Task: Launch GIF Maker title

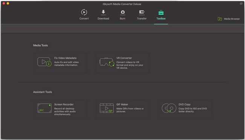Action: pos(122,104)
